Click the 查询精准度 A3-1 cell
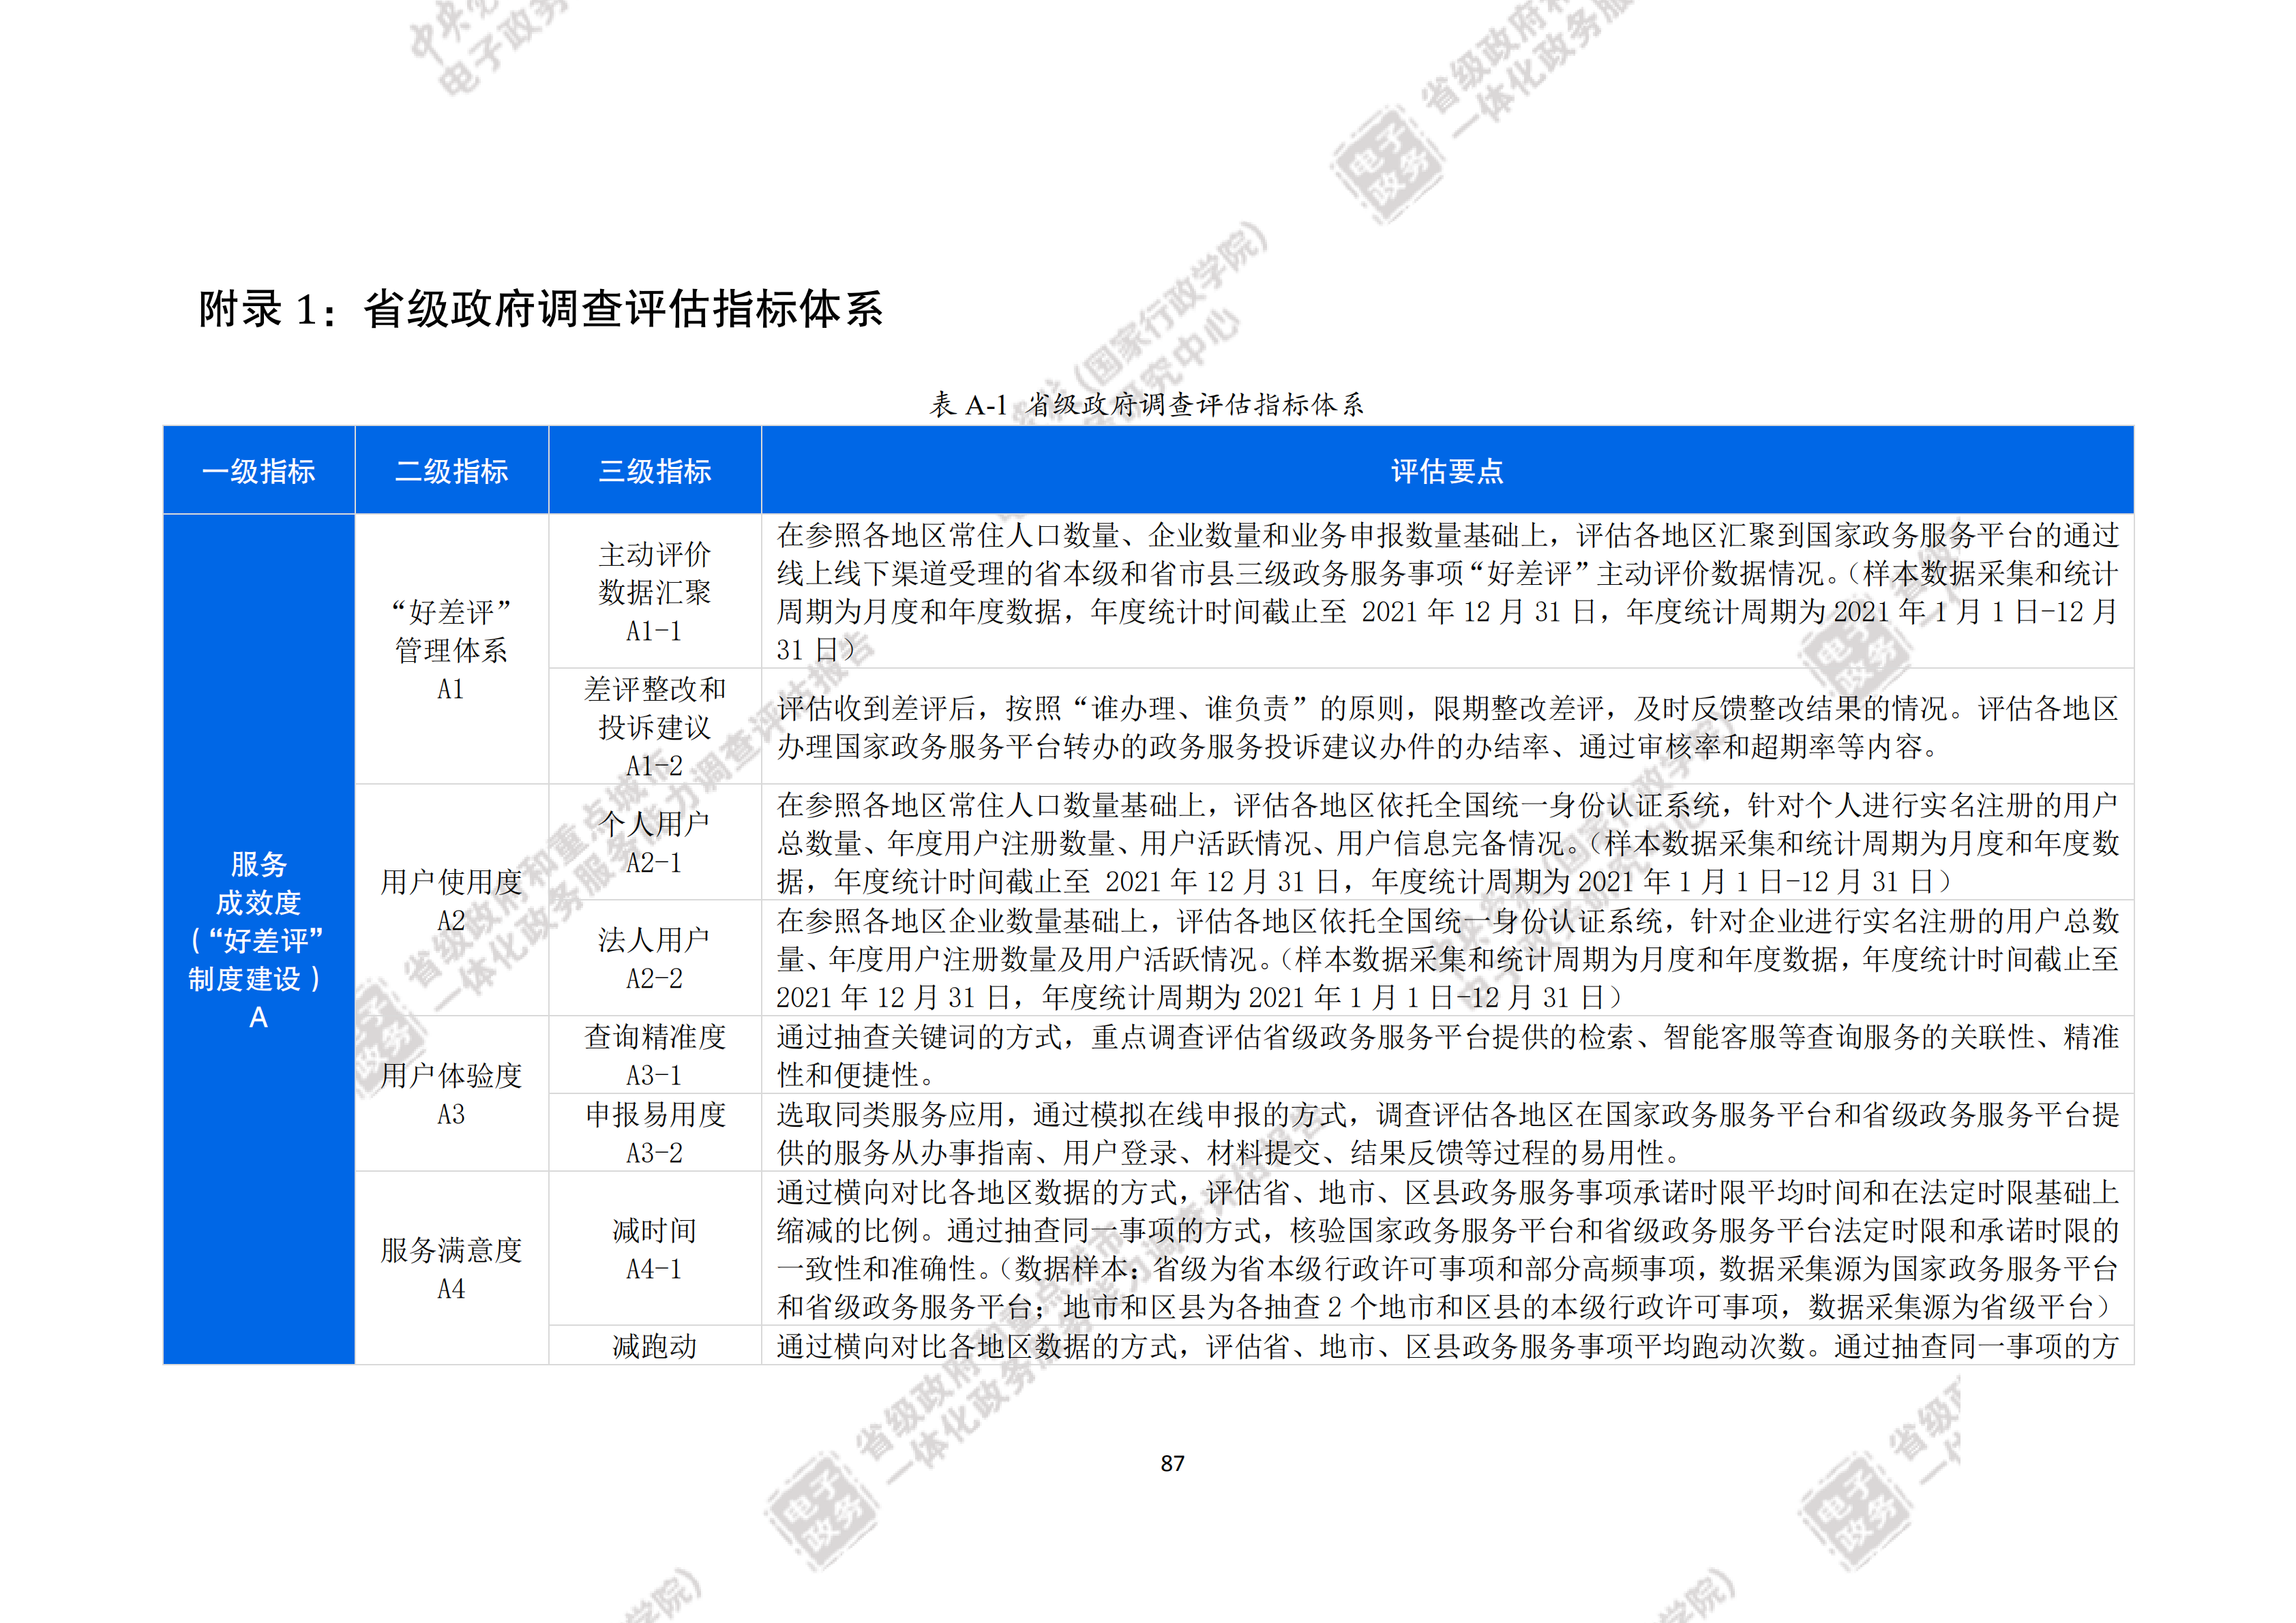Viewport: 2296px width, 1623px height. (654, 1055)
